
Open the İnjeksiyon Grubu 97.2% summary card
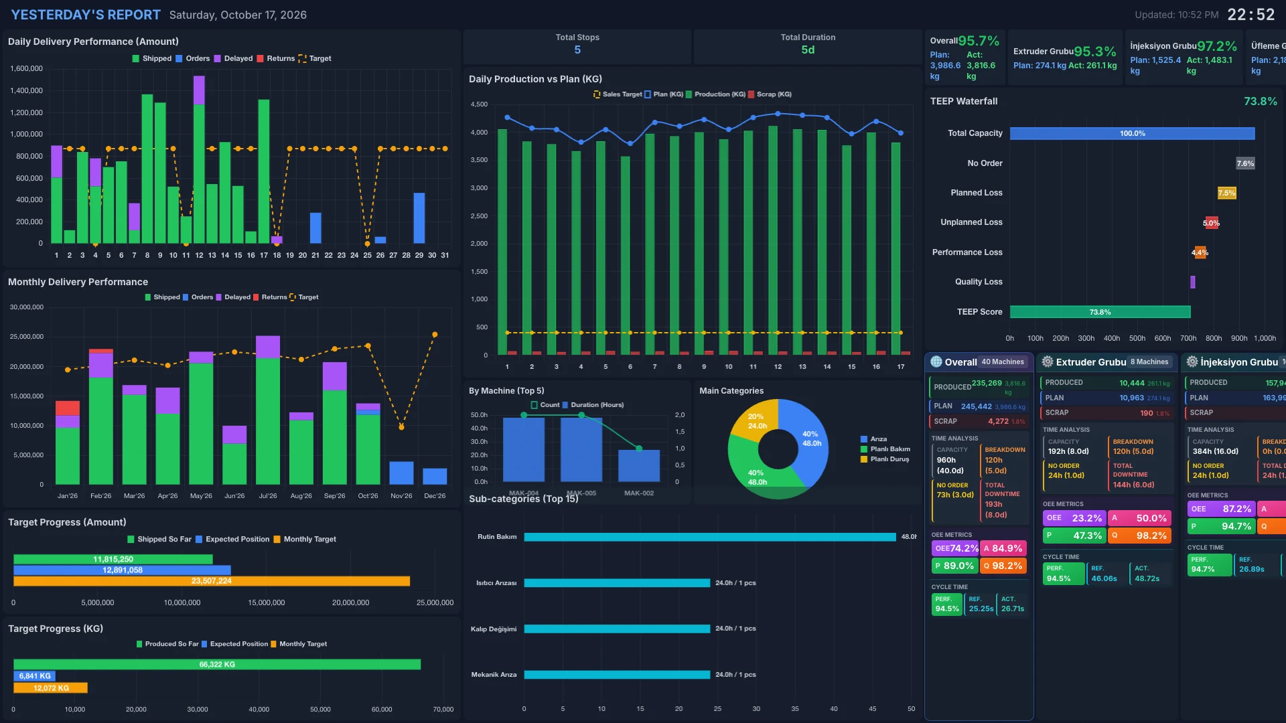[x=1184, y=58]
